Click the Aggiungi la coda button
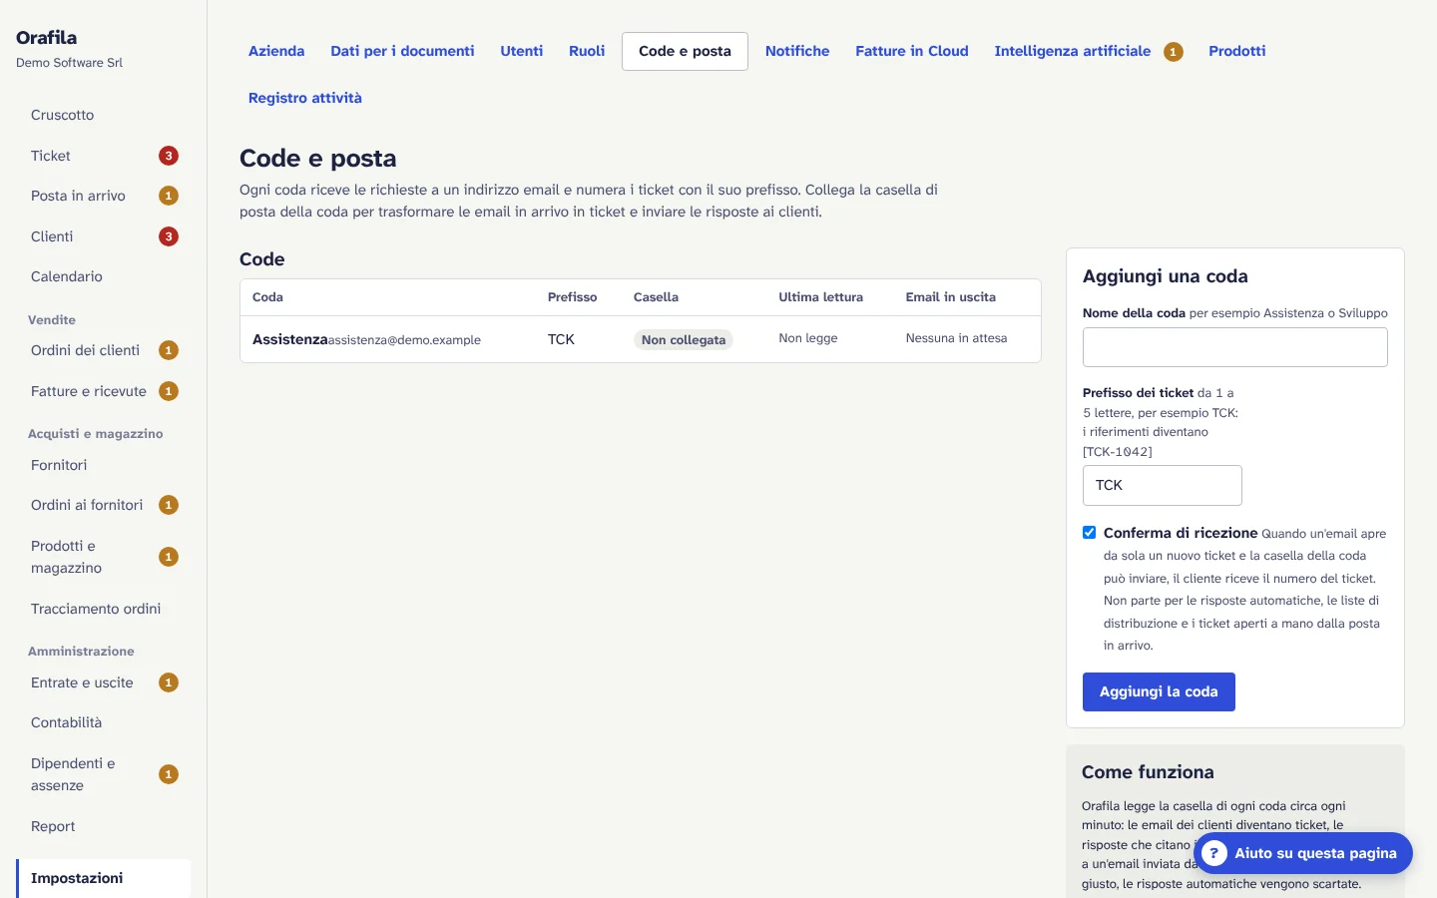1437x898 pixels. click(x=1159, y=691)
